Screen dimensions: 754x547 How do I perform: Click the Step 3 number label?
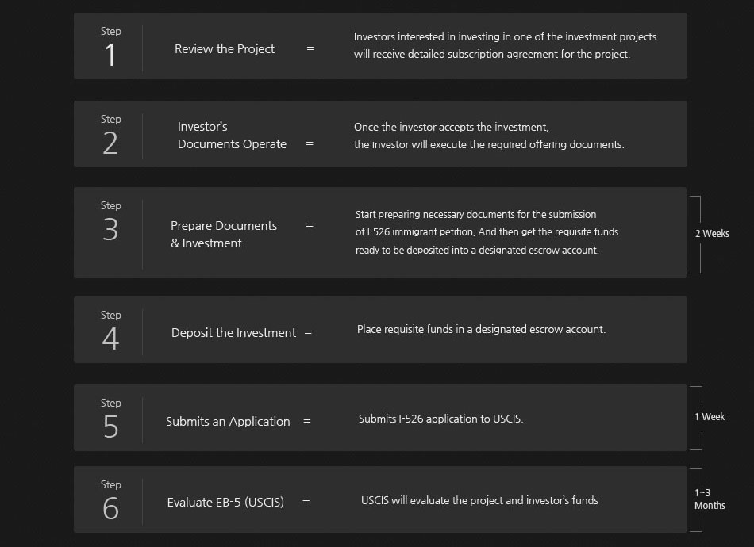point(110,221)
